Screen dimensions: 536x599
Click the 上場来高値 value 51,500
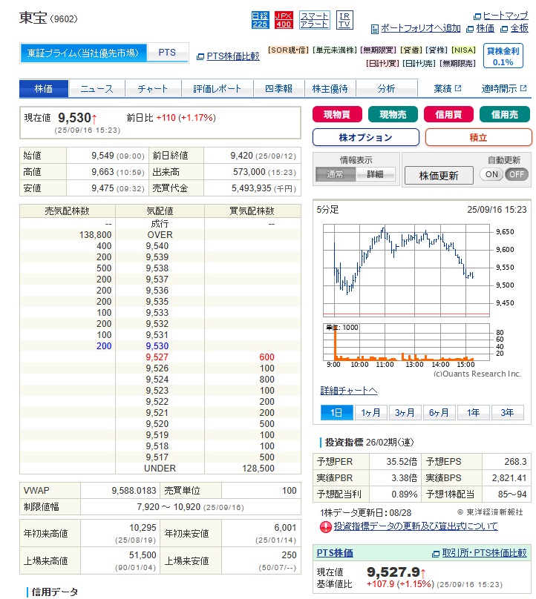coord(143,555)
